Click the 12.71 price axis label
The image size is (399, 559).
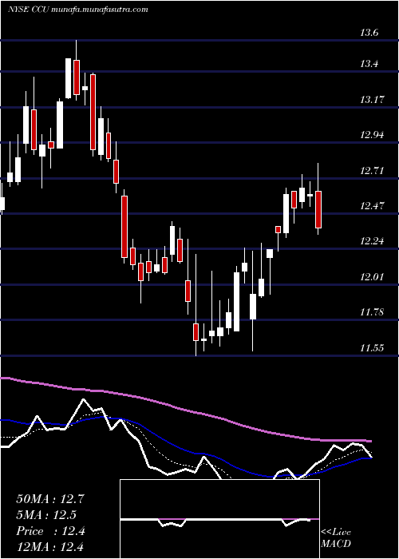point(372,170)
